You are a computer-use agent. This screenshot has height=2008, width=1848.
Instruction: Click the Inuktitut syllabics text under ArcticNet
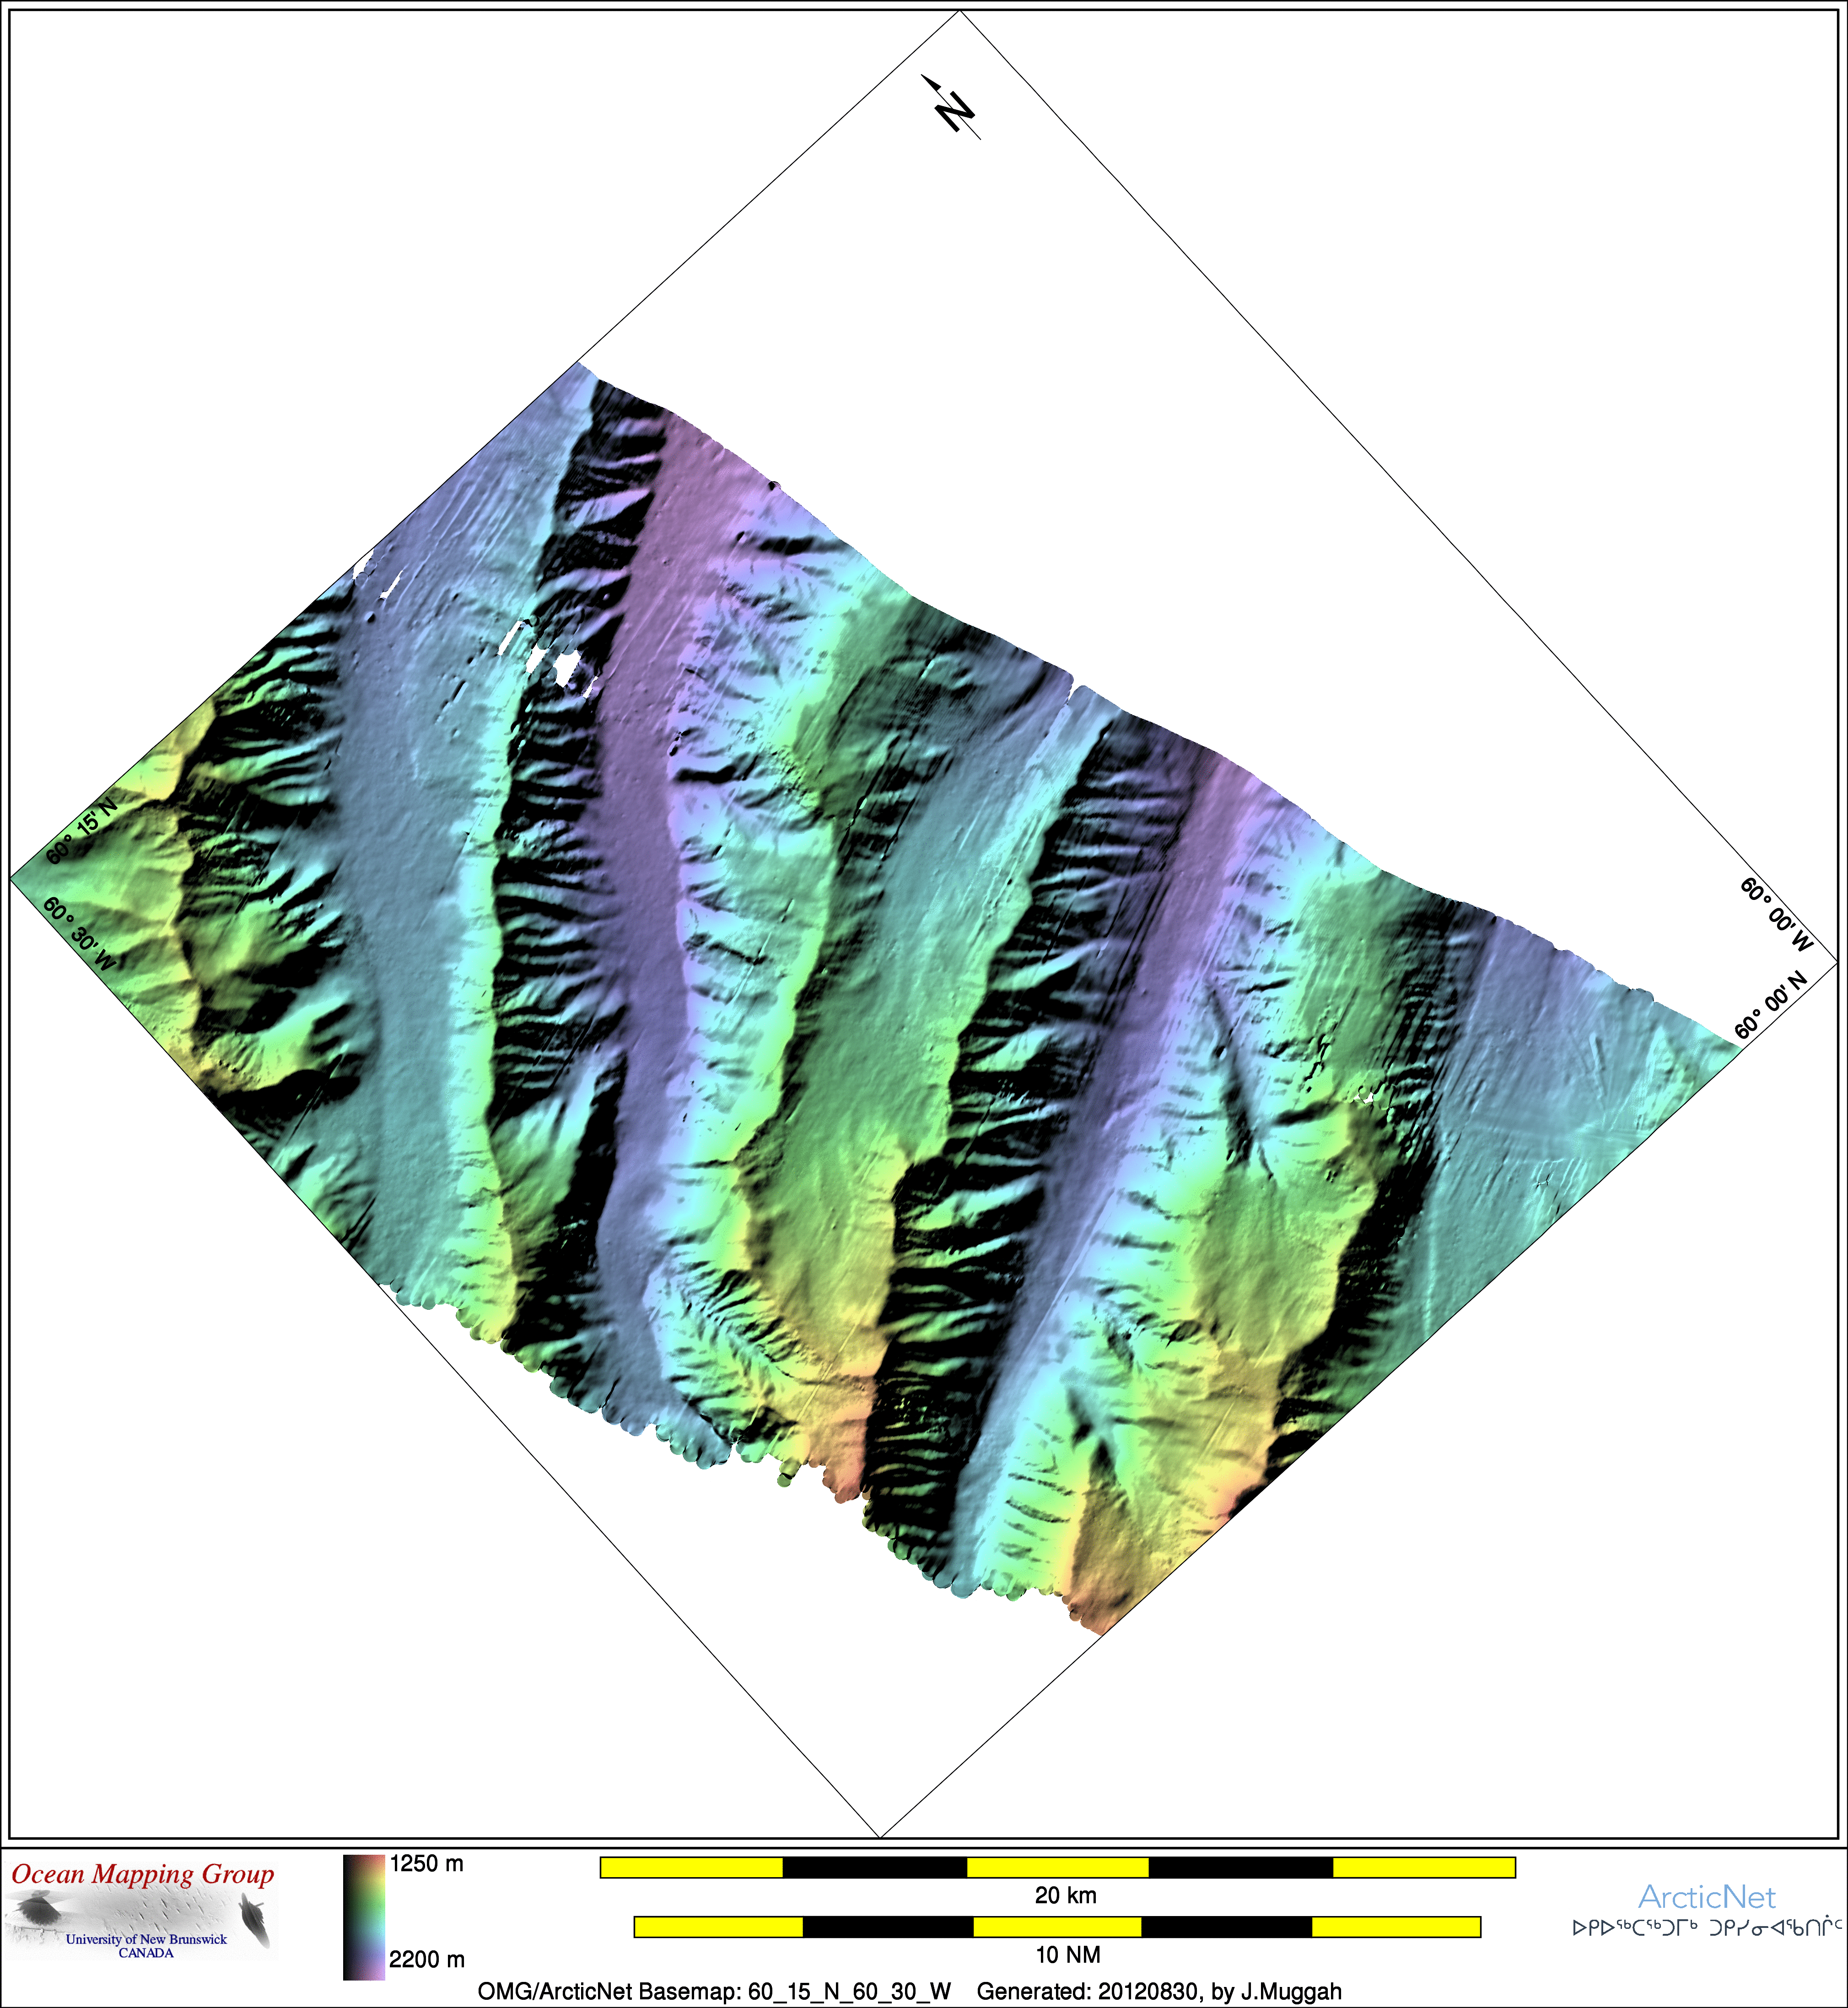pyautogui.click(x=1706, y=1927)
